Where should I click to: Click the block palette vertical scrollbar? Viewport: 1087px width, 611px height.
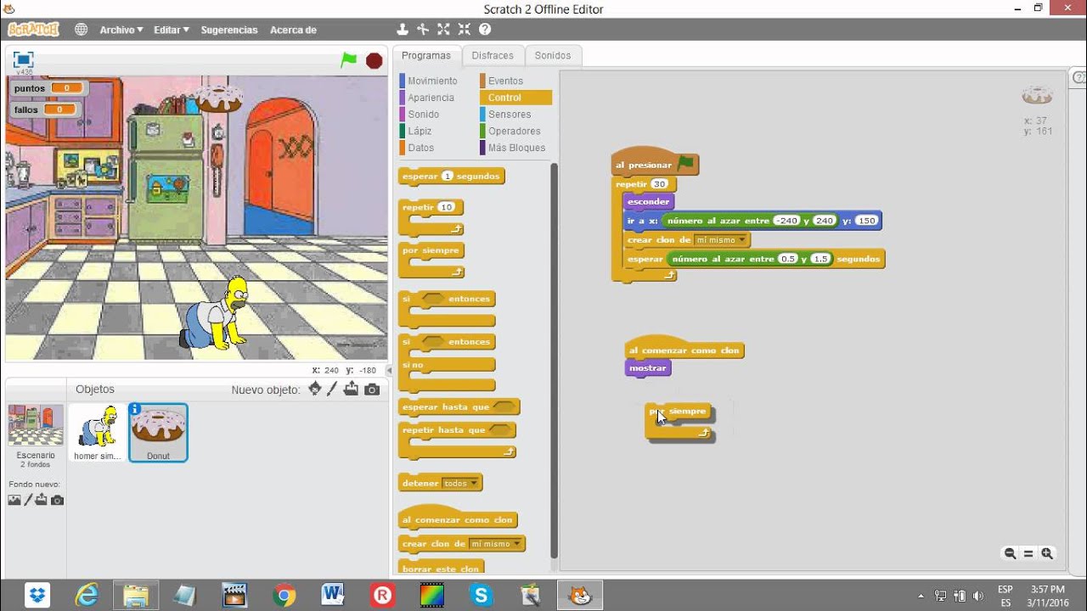(x=554, y=360)
